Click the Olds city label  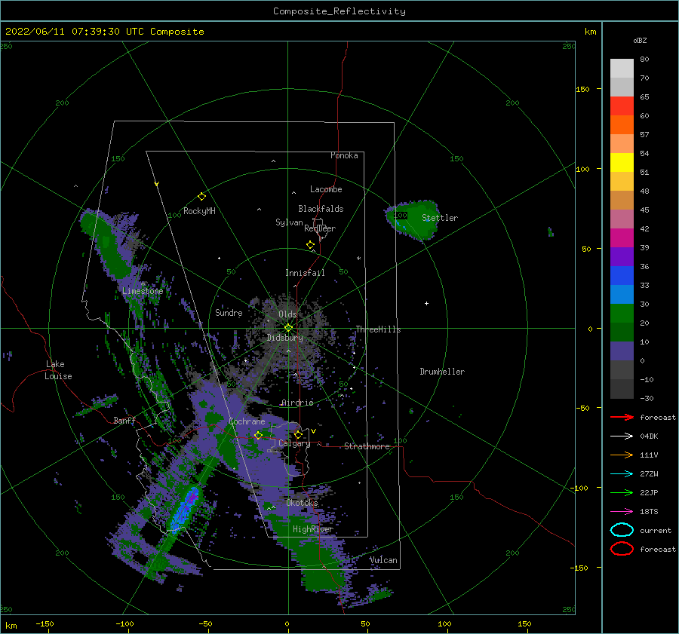(x=287, y=314)
